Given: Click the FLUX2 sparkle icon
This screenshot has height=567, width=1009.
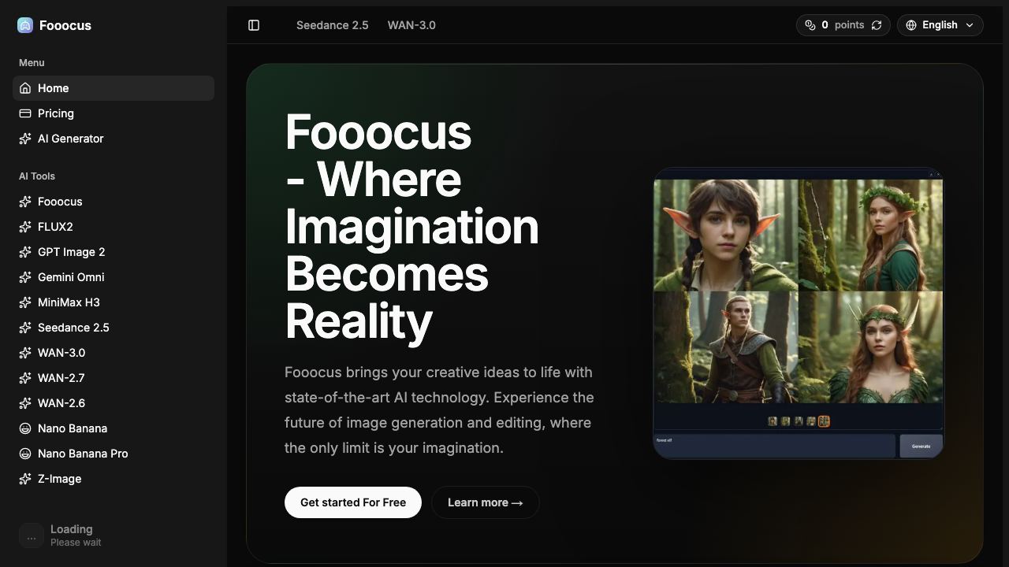Looking at the screenshot, I should click(x=25, y=227).
